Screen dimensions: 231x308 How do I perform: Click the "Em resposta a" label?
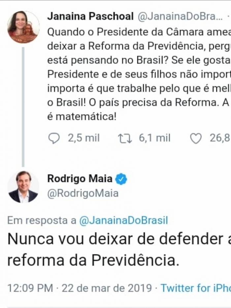(42, 221)
